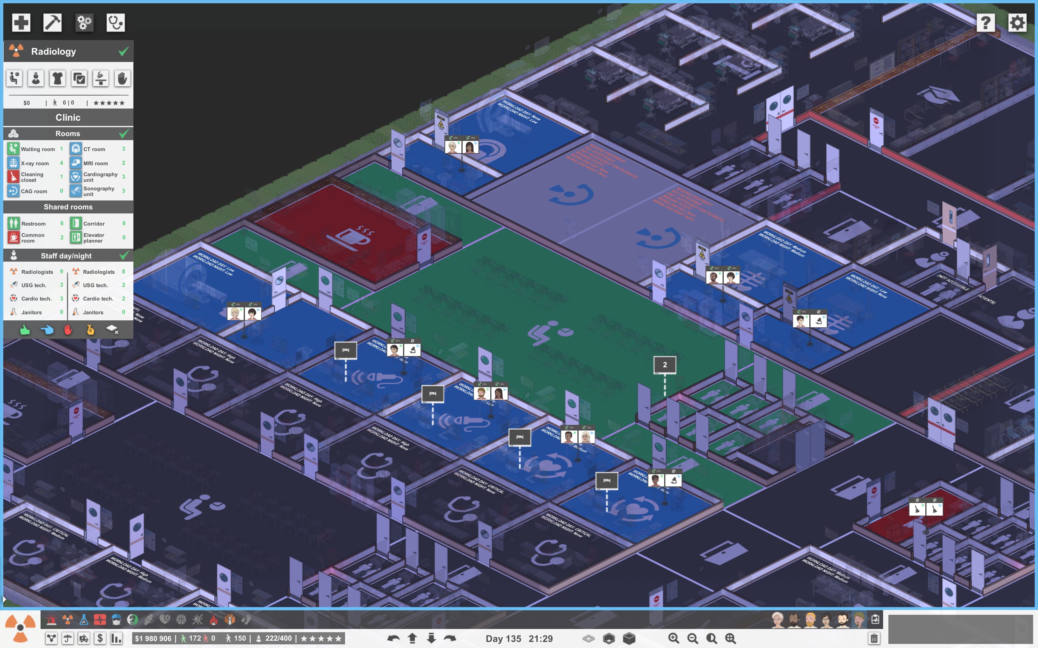This screenshot has height=648, width=1038.
Task: Click the trash bin button
Action: point(874,638)
